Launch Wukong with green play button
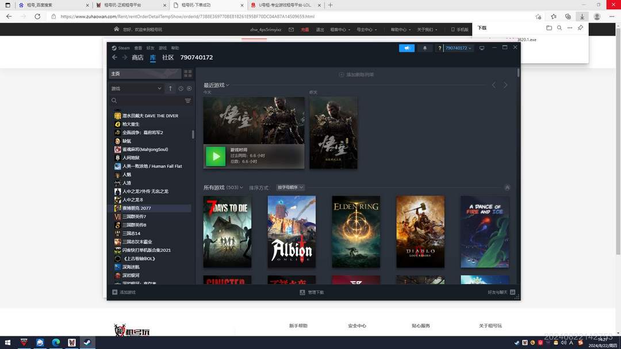 (x=216, y=157)
